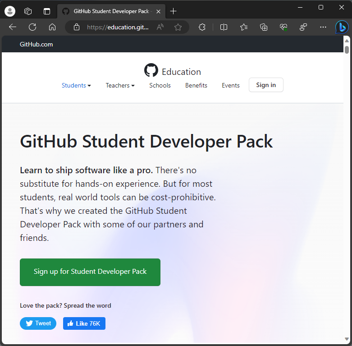Viewport: 352px width, 346px height.
Task: Click the GitHub Octocat logo
Action: [x=151, y=70]
